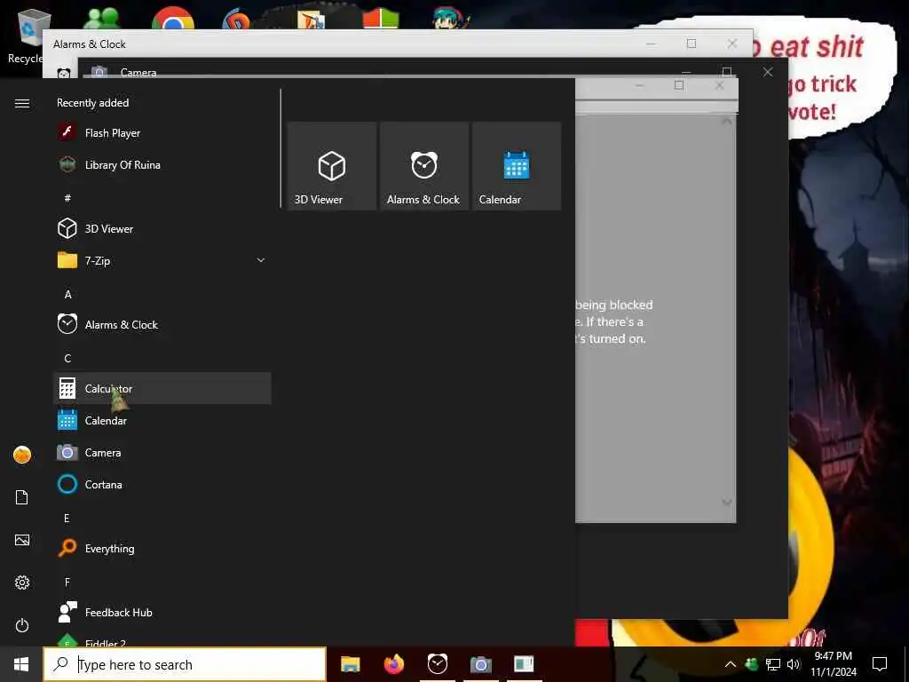Open the network tray icon
This screenshot has width=909, height=682.
(x=773, y=664)
